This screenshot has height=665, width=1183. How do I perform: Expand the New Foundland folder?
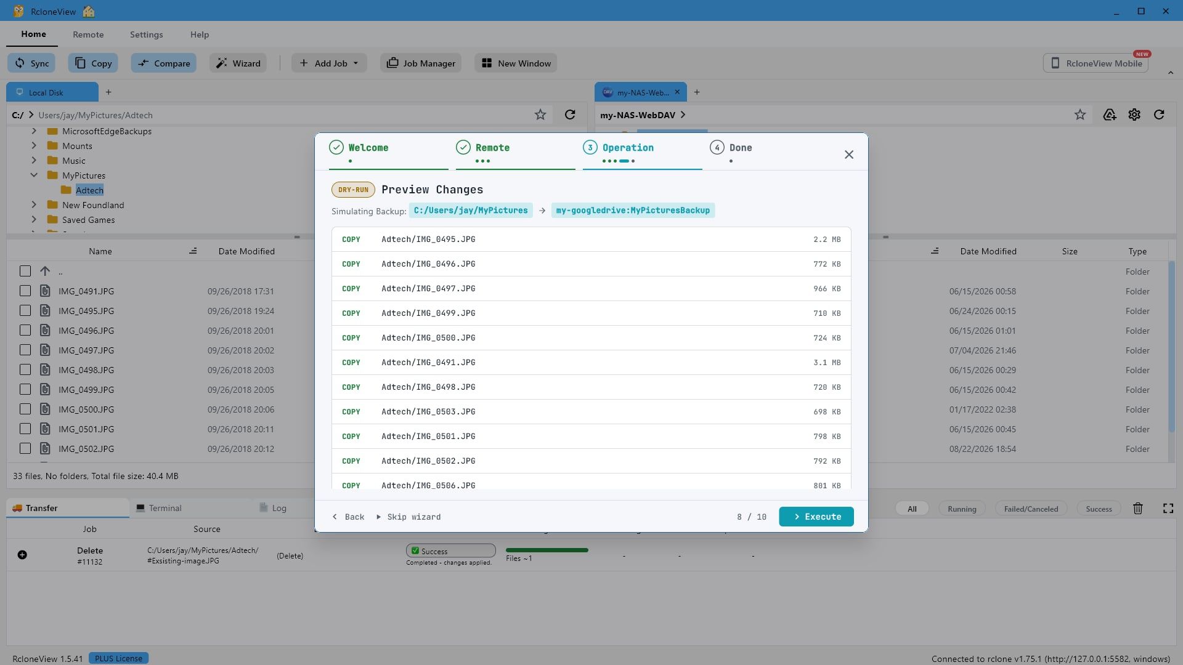click(34, 204)
